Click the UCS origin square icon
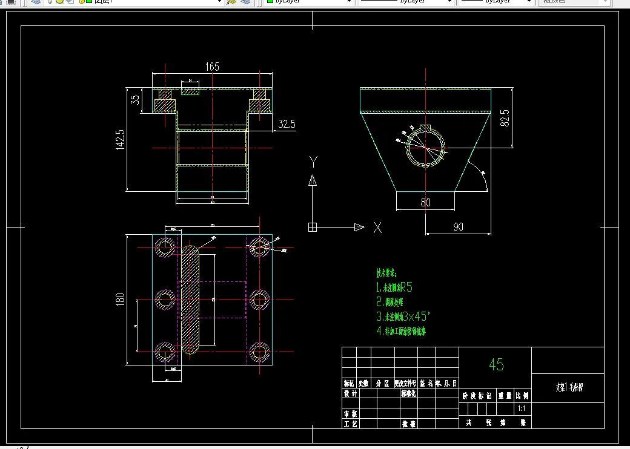The image size is (630, 449). (x=313, y=227)
